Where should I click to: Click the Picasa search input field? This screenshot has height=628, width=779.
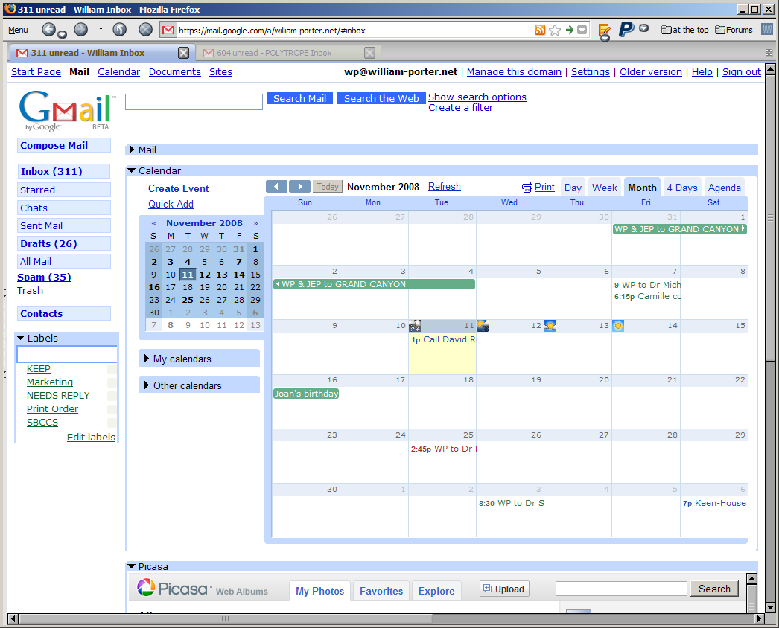point(621,589)
